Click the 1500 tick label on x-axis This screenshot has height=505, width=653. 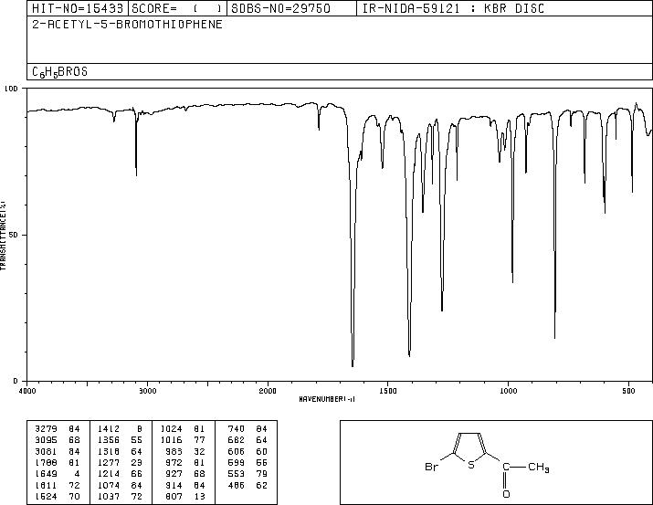388,391
